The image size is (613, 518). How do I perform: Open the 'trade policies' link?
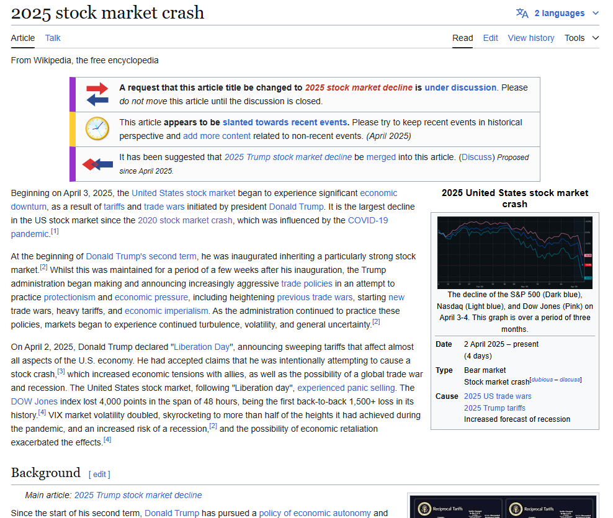coord(306,284)
